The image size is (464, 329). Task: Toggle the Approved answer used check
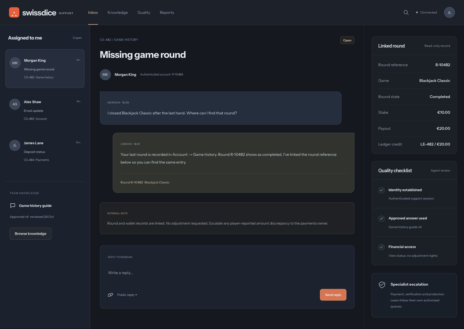click(x=382, y=218)
